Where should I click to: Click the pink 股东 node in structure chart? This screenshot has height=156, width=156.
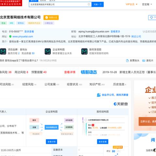[34, 120]
